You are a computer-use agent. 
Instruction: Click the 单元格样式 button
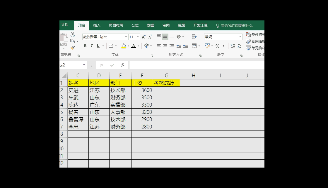click(x=255, y=48)
